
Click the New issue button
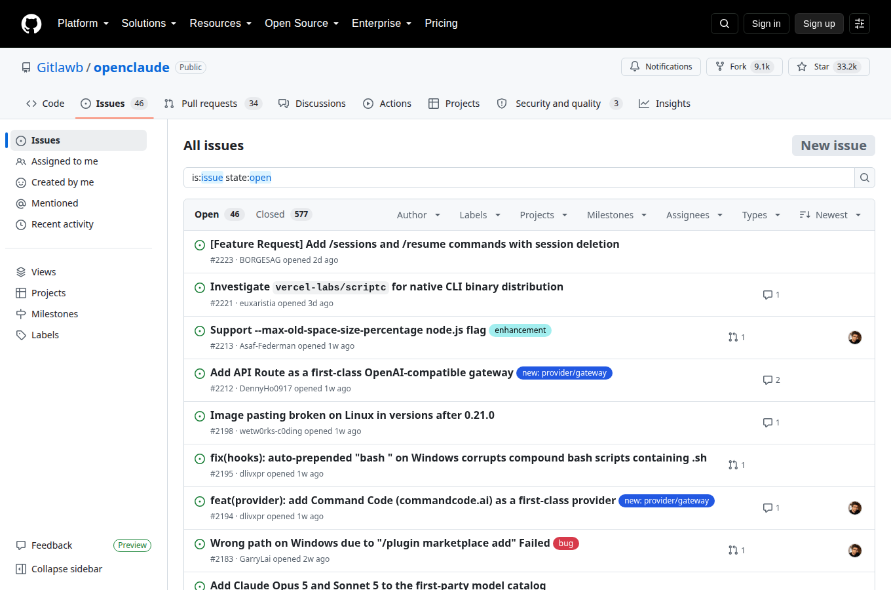(x=833, y=146)
